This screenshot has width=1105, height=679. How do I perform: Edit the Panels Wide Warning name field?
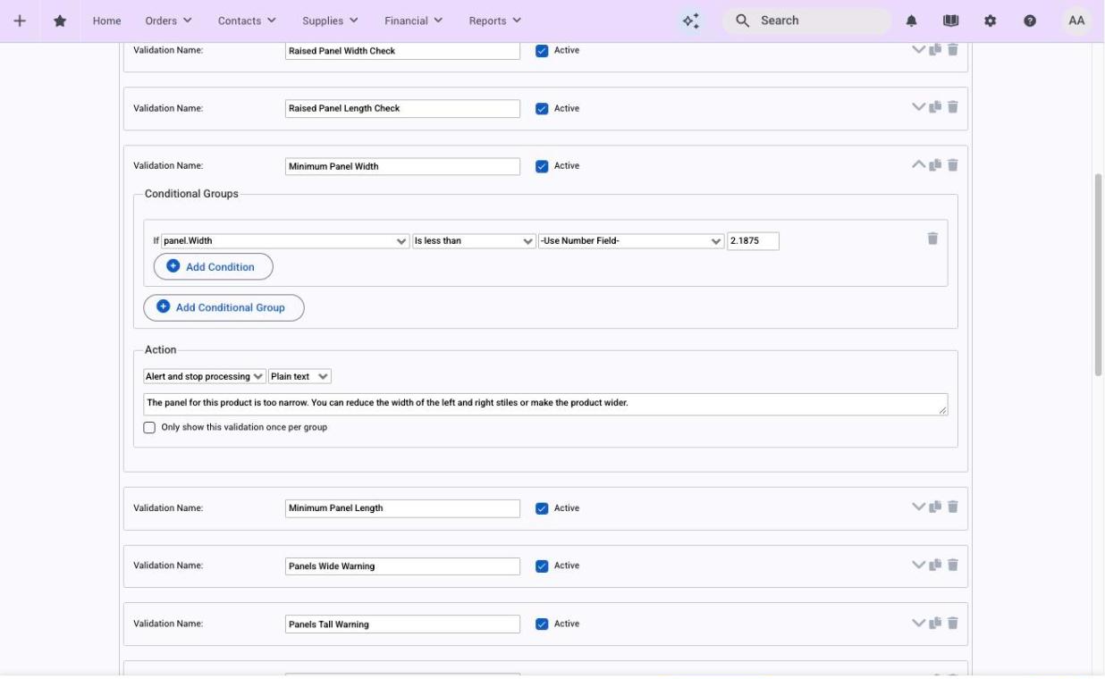[x=402, y=566]
